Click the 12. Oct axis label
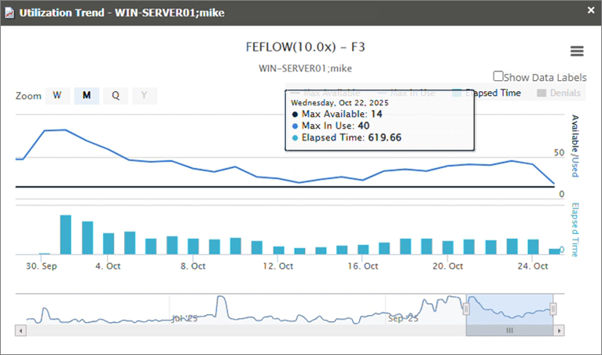This screenshot has height=355, width=602. (278, 266)
